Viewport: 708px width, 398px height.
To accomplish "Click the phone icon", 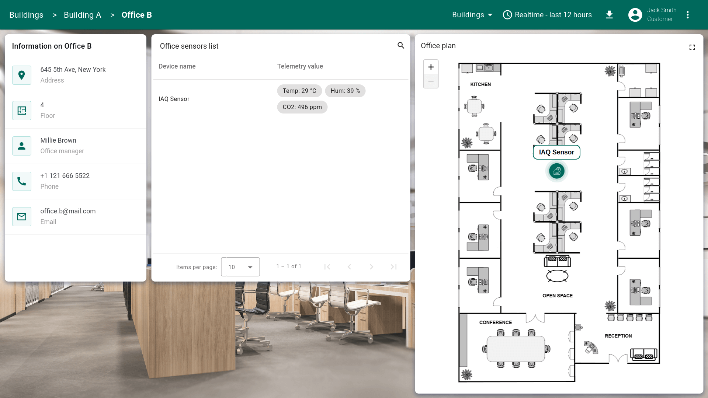I will tap(22, 181).
